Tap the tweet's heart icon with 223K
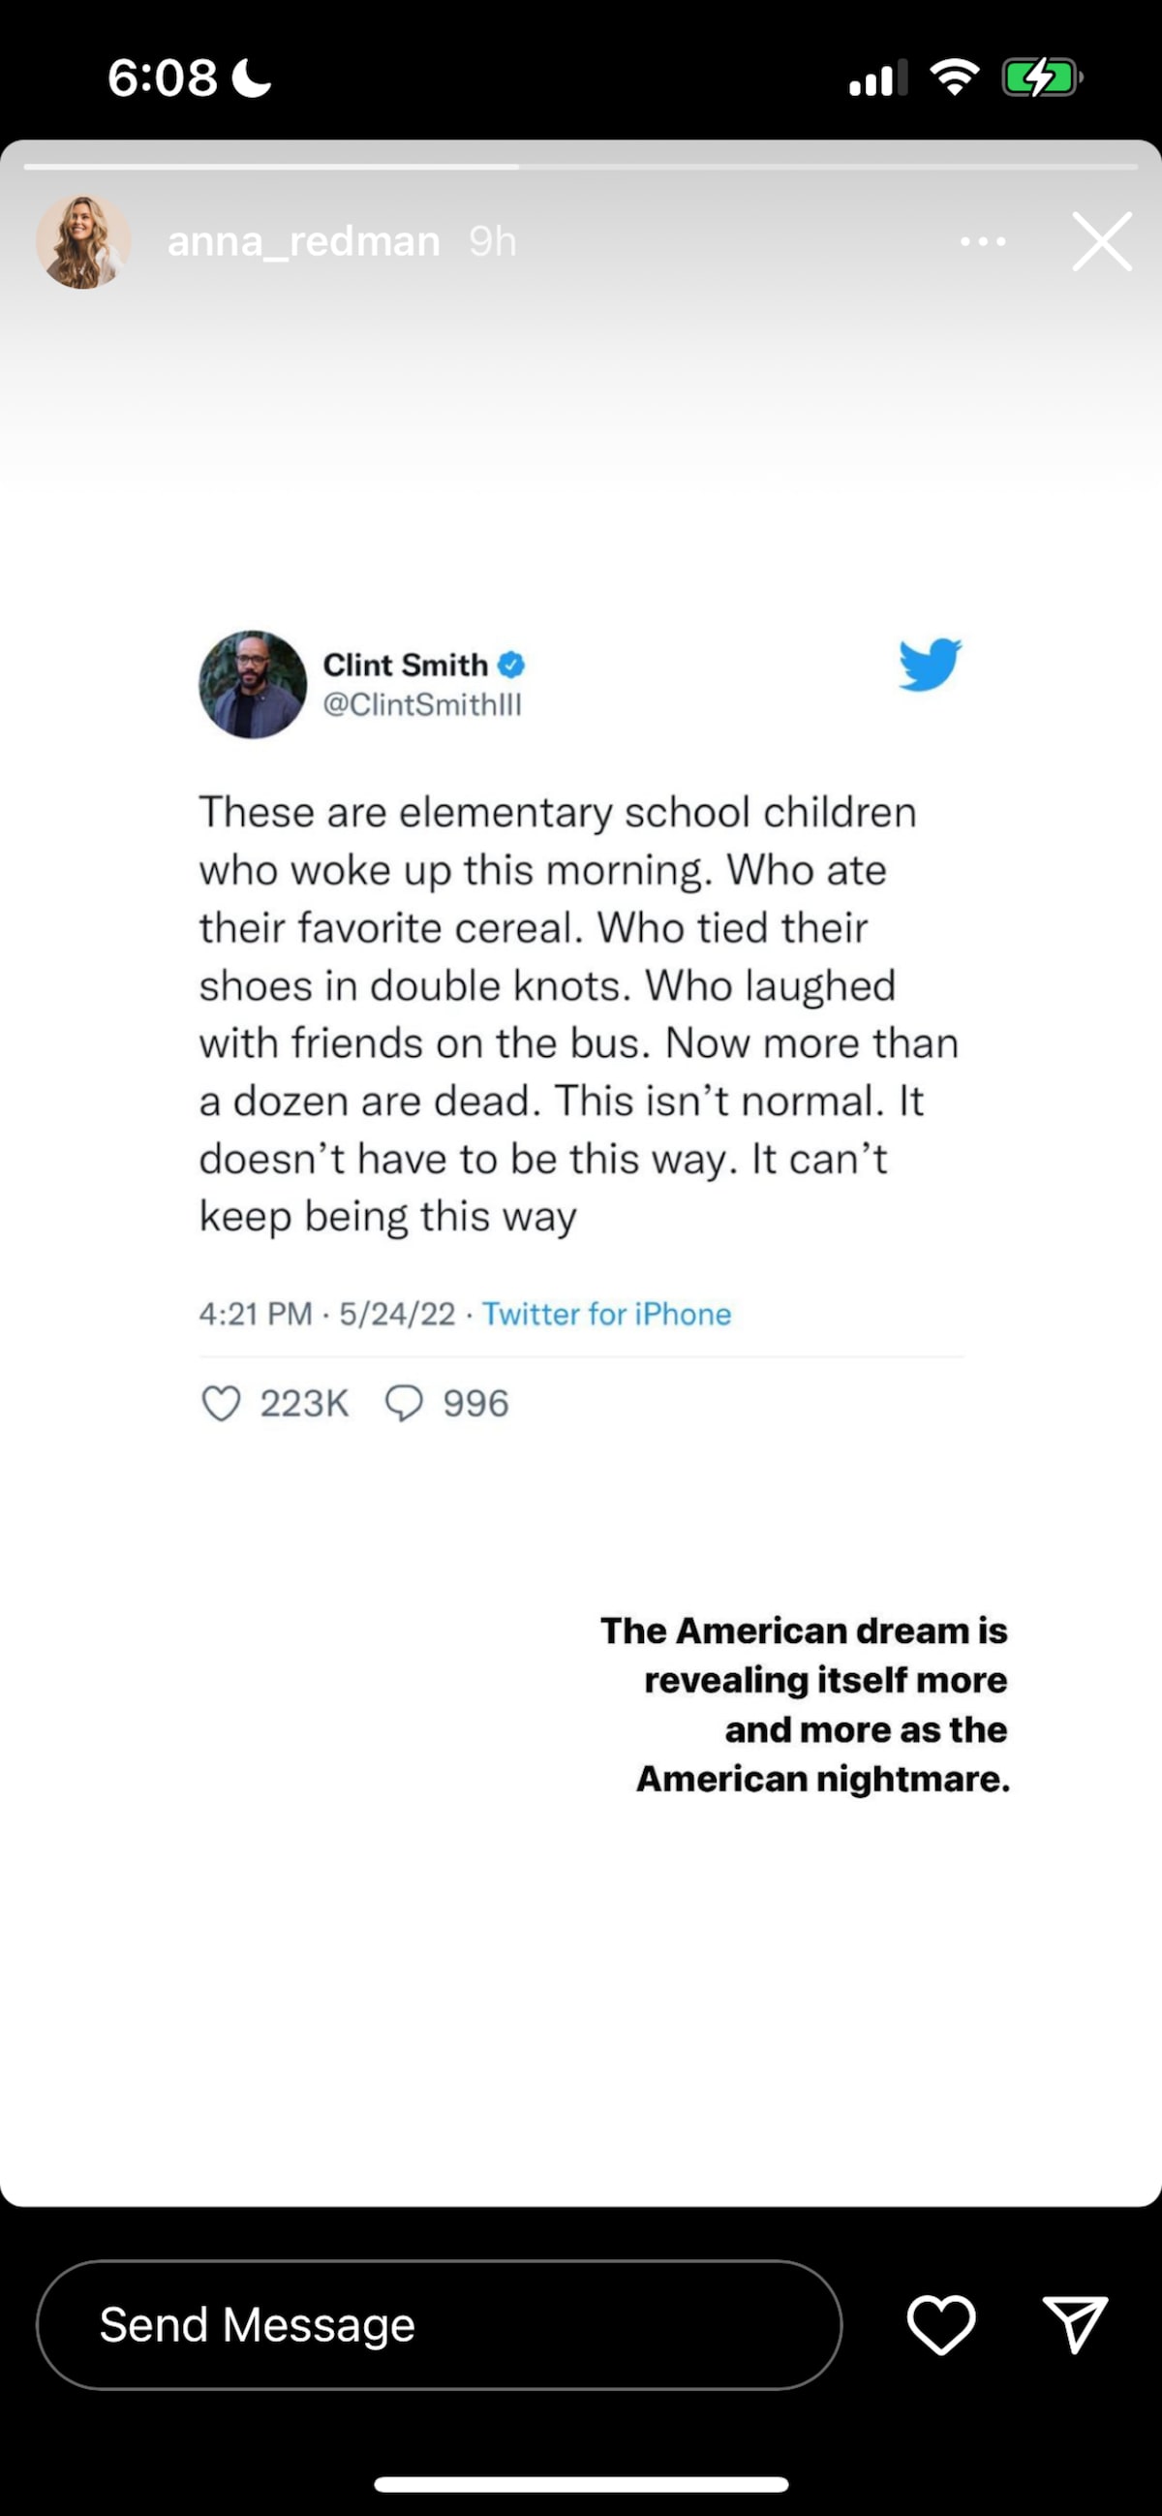Viewport: 1162px width, 2516px height. (x=222, y=1404)
